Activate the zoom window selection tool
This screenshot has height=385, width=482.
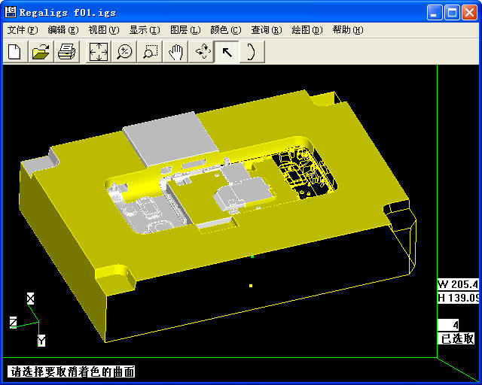(150, 51)
